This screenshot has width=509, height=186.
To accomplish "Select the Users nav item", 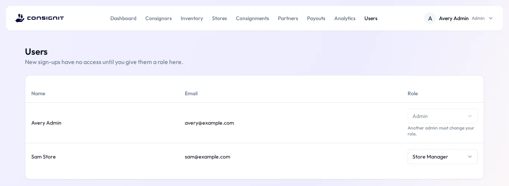I will [x=371, y=18].
